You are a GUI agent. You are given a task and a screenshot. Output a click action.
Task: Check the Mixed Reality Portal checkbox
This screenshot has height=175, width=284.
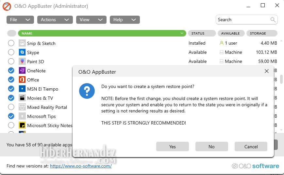click(11, 107)
